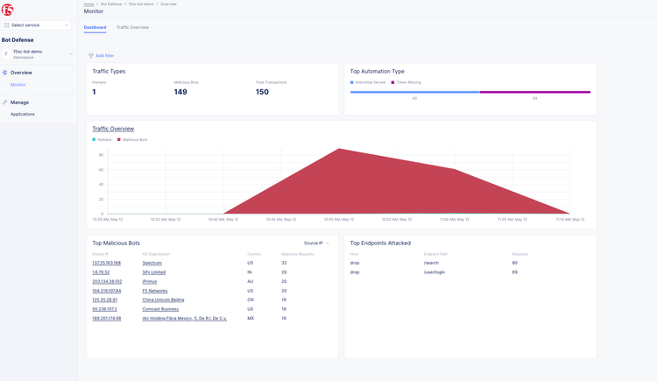Click the Select service grid icon

click(7, 25)
